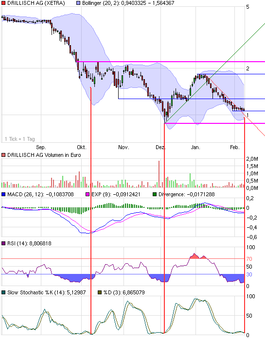
Task: Click the EXP (9) value label
Action: point(116,194)
